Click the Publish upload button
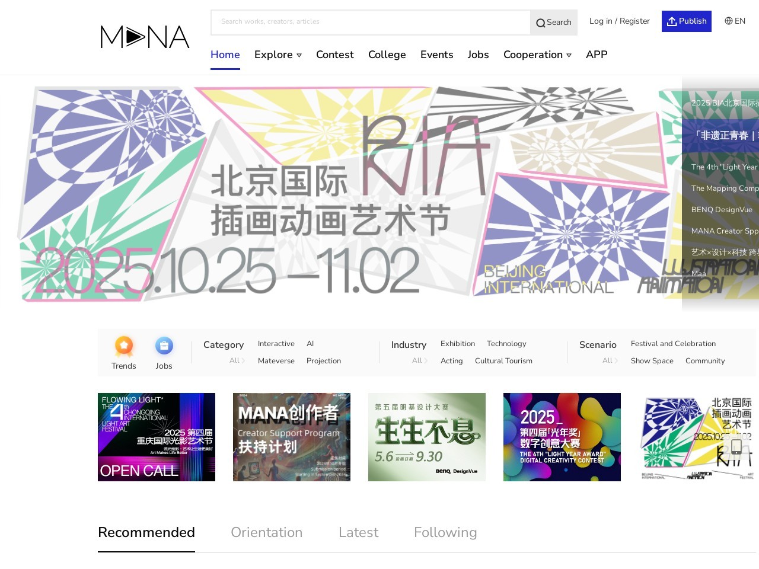 (686, 21)
